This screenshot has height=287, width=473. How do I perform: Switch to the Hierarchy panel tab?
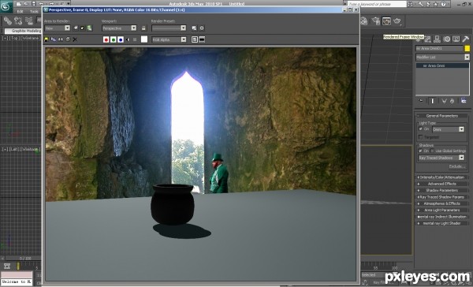tap(437, 39)
